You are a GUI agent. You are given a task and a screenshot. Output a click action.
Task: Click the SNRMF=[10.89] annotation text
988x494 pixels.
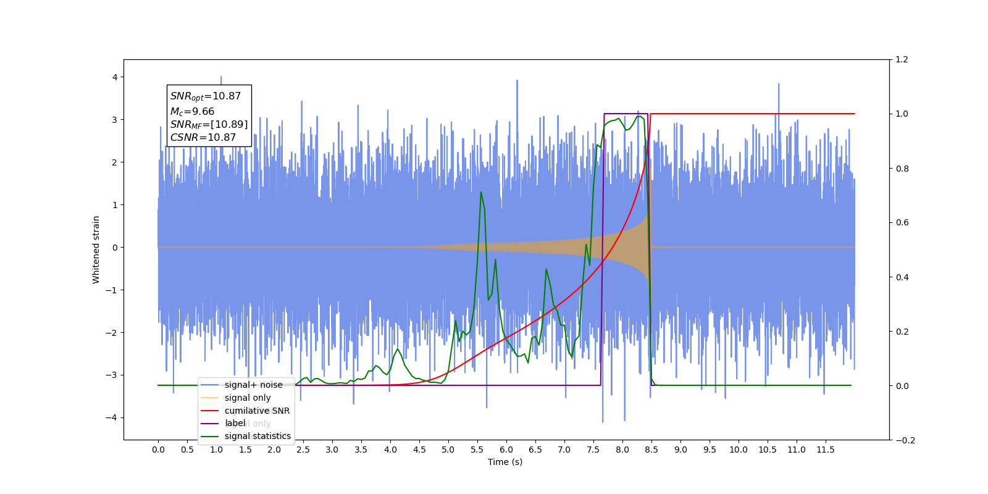tap(209, 125)
